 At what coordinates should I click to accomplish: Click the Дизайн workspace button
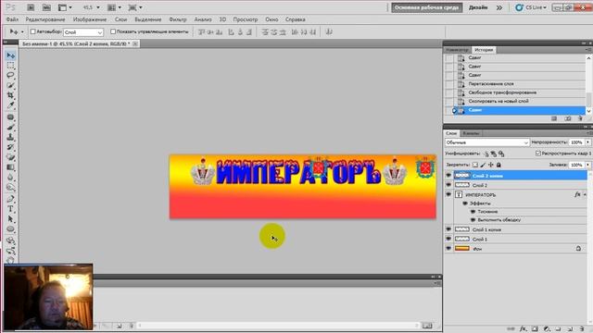(x=478, y=7)
